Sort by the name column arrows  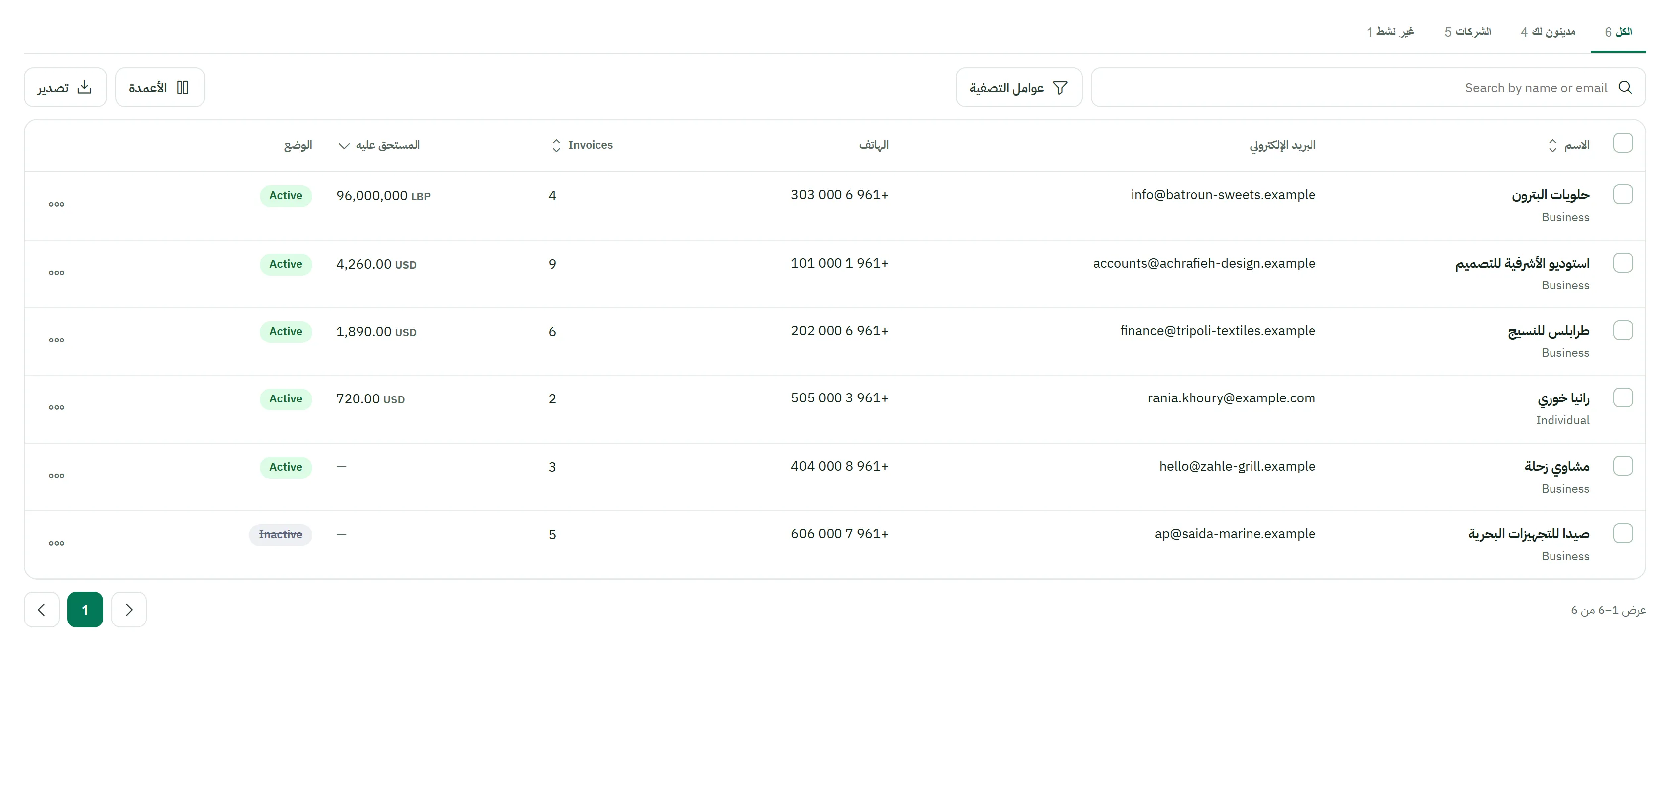click(1552, 146)
